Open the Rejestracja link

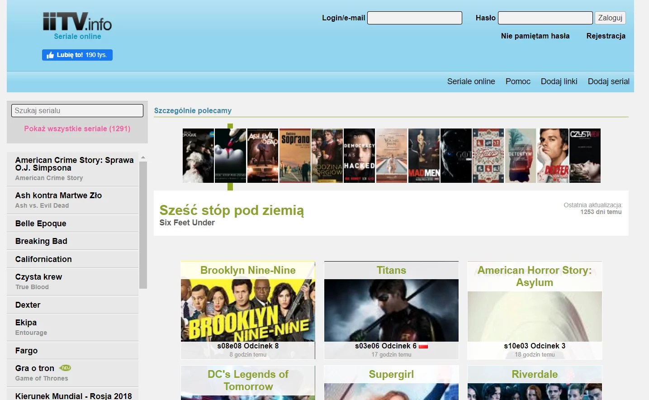[x=606, y=36]
